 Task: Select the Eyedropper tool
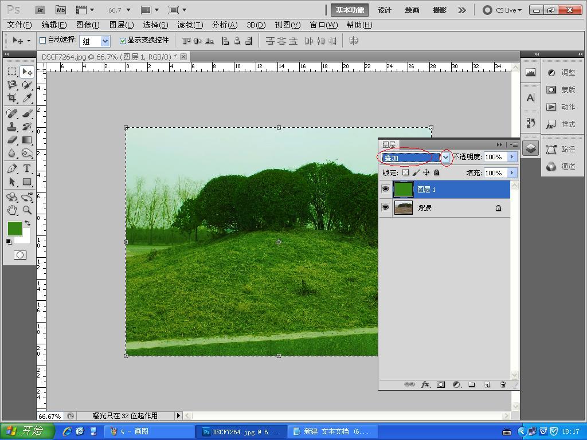(27, 98)
